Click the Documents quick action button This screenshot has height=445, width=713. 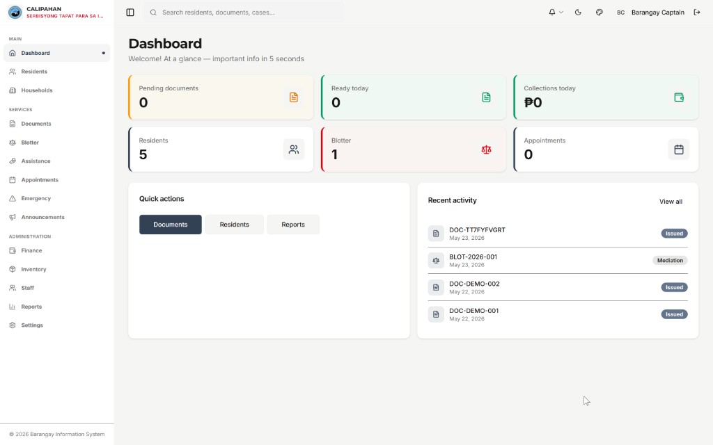pos(171,225)
